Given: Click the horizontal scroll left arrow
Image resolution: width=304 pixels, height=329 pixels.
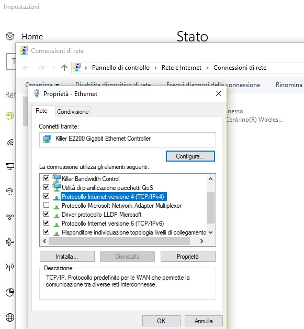Looking at the screenshot, I should [44, 241].
